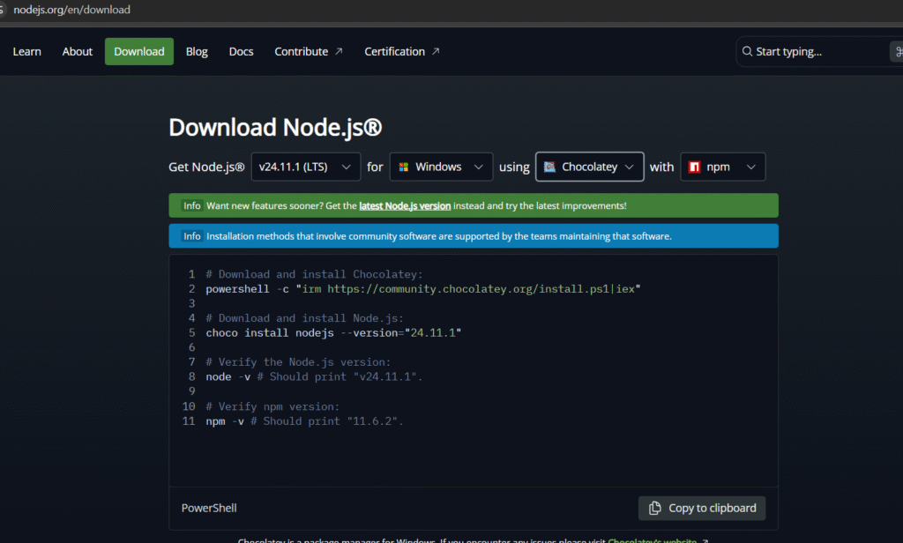Click the clipboard icon on Copy to clipboard button
This screenshot has width=903, height=543.
[x=655, y=508]
